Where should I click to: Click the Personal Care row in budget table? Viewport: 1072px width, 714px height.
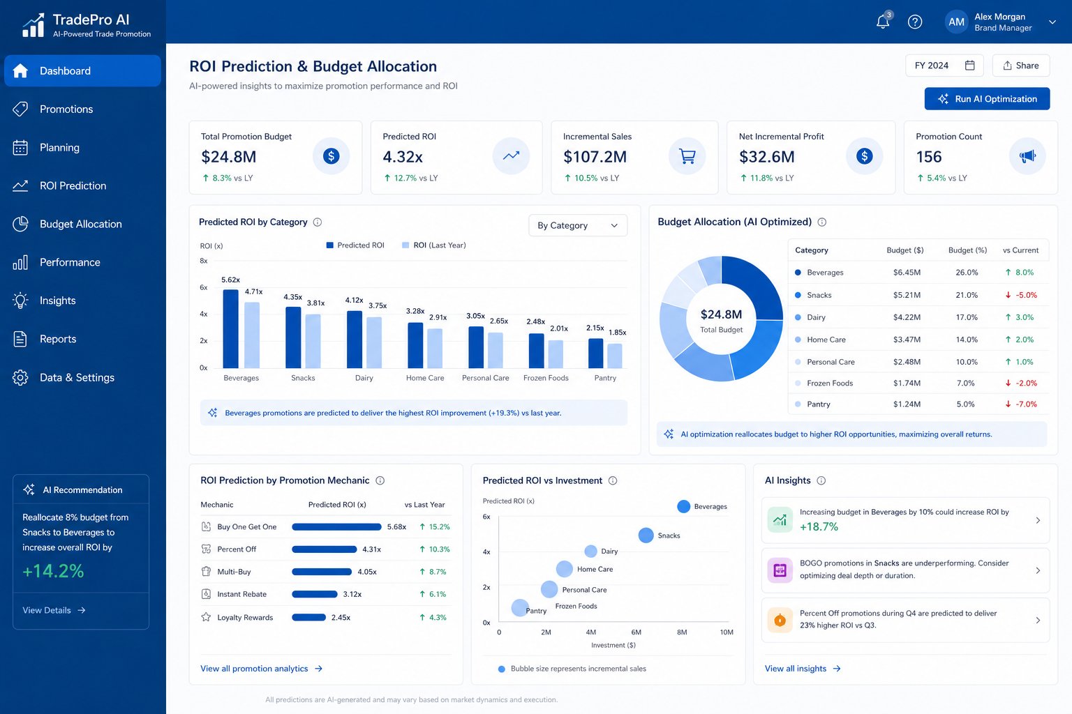click(918, 362)
